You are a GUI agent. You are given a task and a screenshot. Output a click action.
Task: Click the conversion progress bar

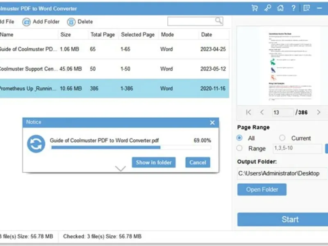pos(131,148)
